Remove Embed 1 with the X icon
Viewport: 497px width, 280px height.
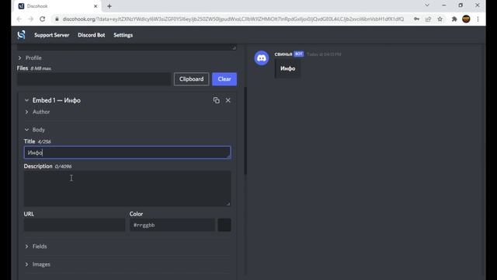(x=228, y=100)
